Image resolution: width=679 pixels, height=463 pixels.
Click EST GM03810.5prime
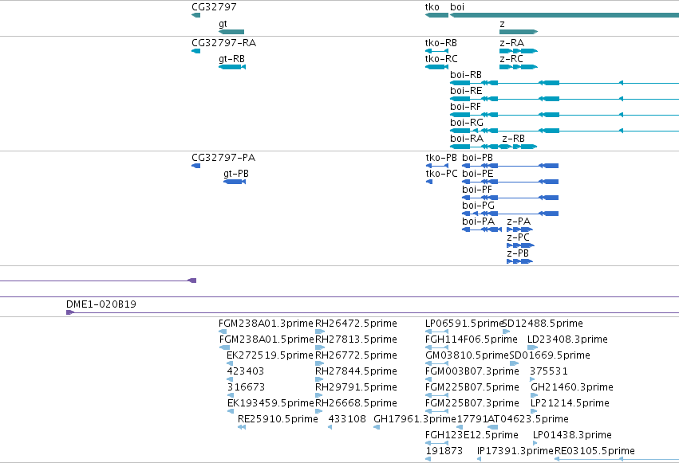tap(436, 363)
